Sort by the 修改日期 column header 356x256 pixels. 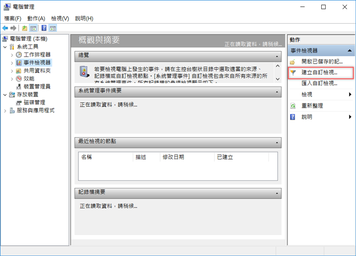(187, 157)
